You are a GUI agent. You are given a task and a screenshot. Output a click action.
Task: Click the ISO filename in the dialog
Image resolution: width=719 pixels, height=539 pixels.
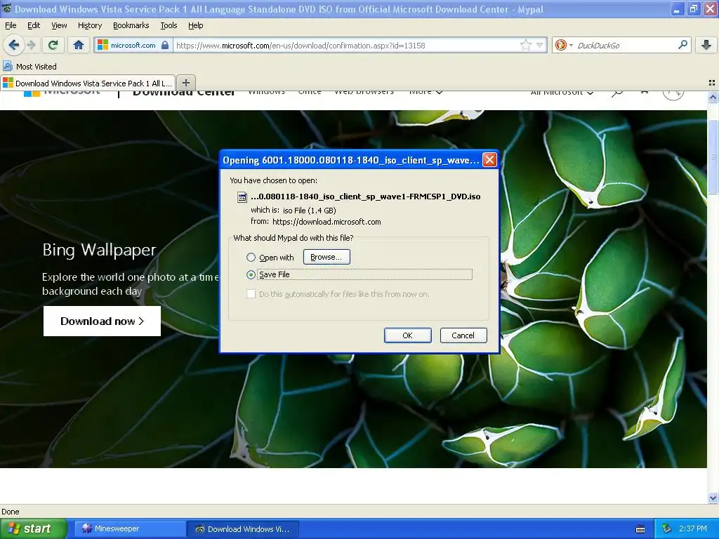365,197
